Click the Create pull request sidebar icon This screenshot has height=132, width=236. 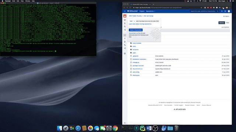pyautogui.click(x=125, y=26)
